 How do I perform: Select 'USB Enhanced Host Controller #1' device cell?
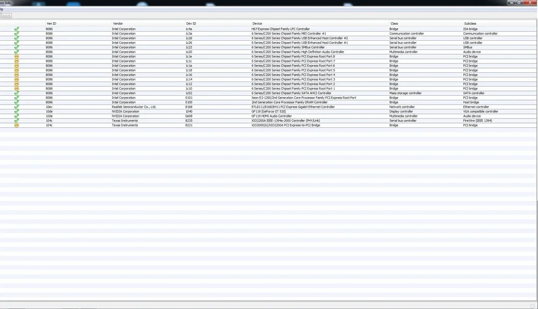click(299, 43)
